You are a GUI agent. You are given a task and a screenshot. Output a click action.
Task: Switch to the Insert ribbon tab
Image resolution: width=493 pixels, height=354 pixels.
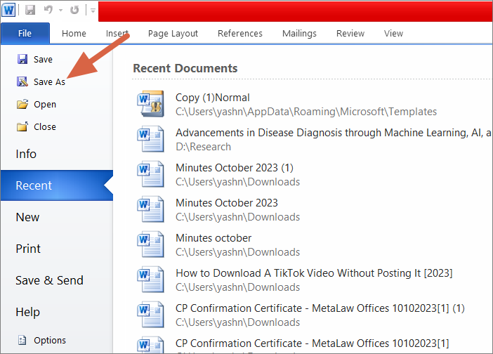(x=117, y=33)
